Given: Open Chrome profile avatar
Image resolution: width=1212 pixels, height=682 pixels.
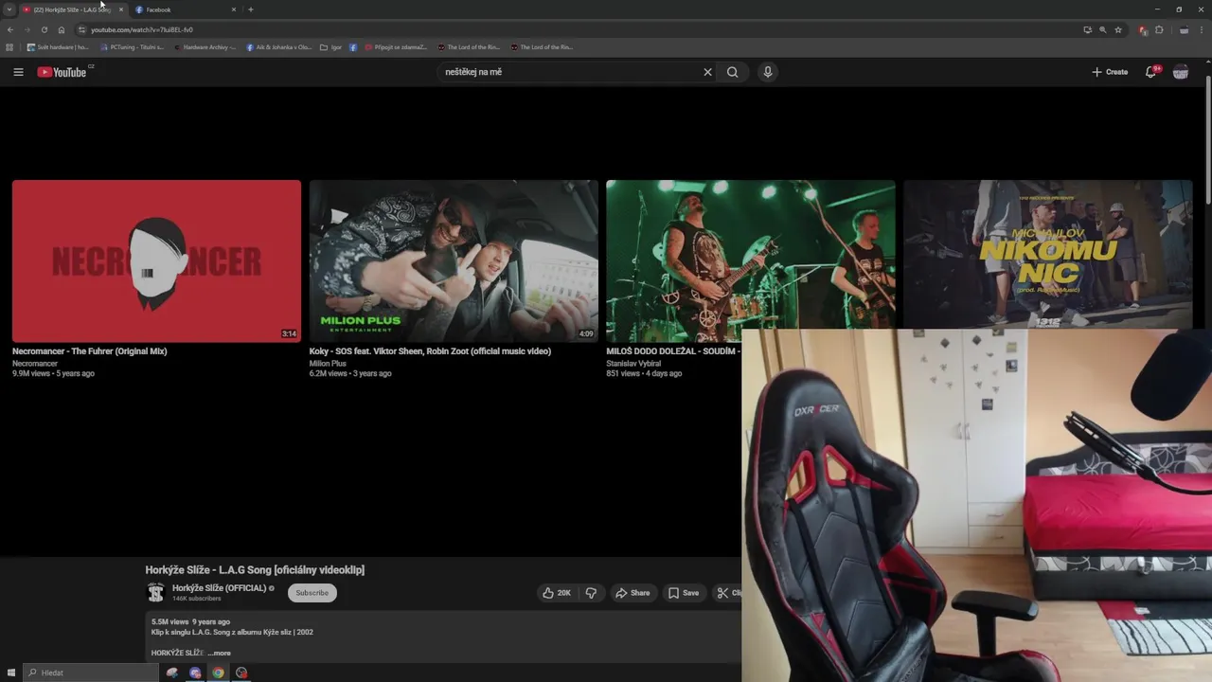Looking at the screenshot, I should 1184,29.
